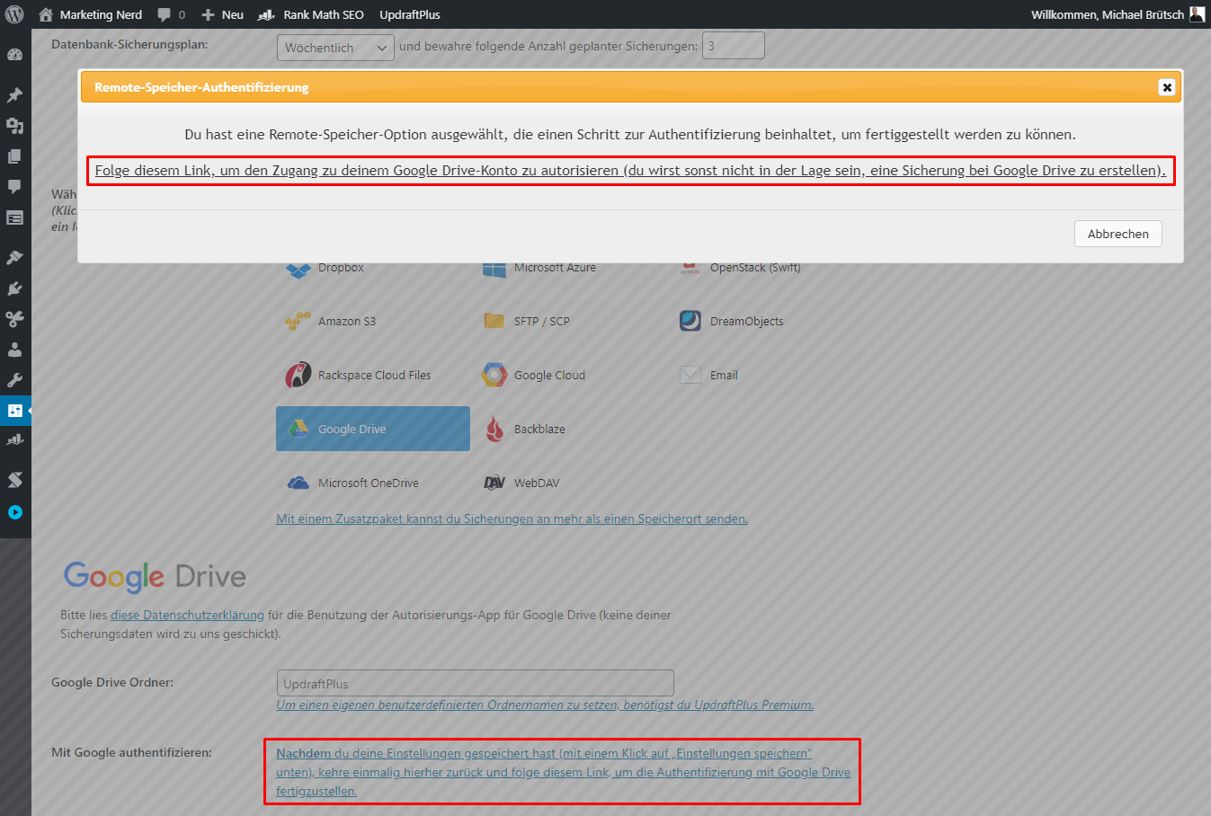Open UpdraftPlus admin bar menu
Viewport: 1211px width, 816px height.
click(x=410, y=14)
